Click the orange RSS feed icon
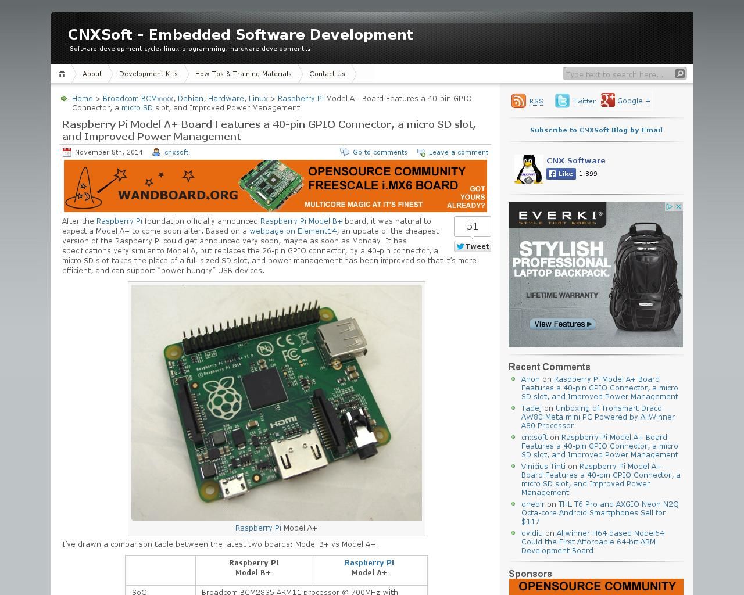Image resolution: width=744 pixels, height=595 pixels. [x=518, y=101]
